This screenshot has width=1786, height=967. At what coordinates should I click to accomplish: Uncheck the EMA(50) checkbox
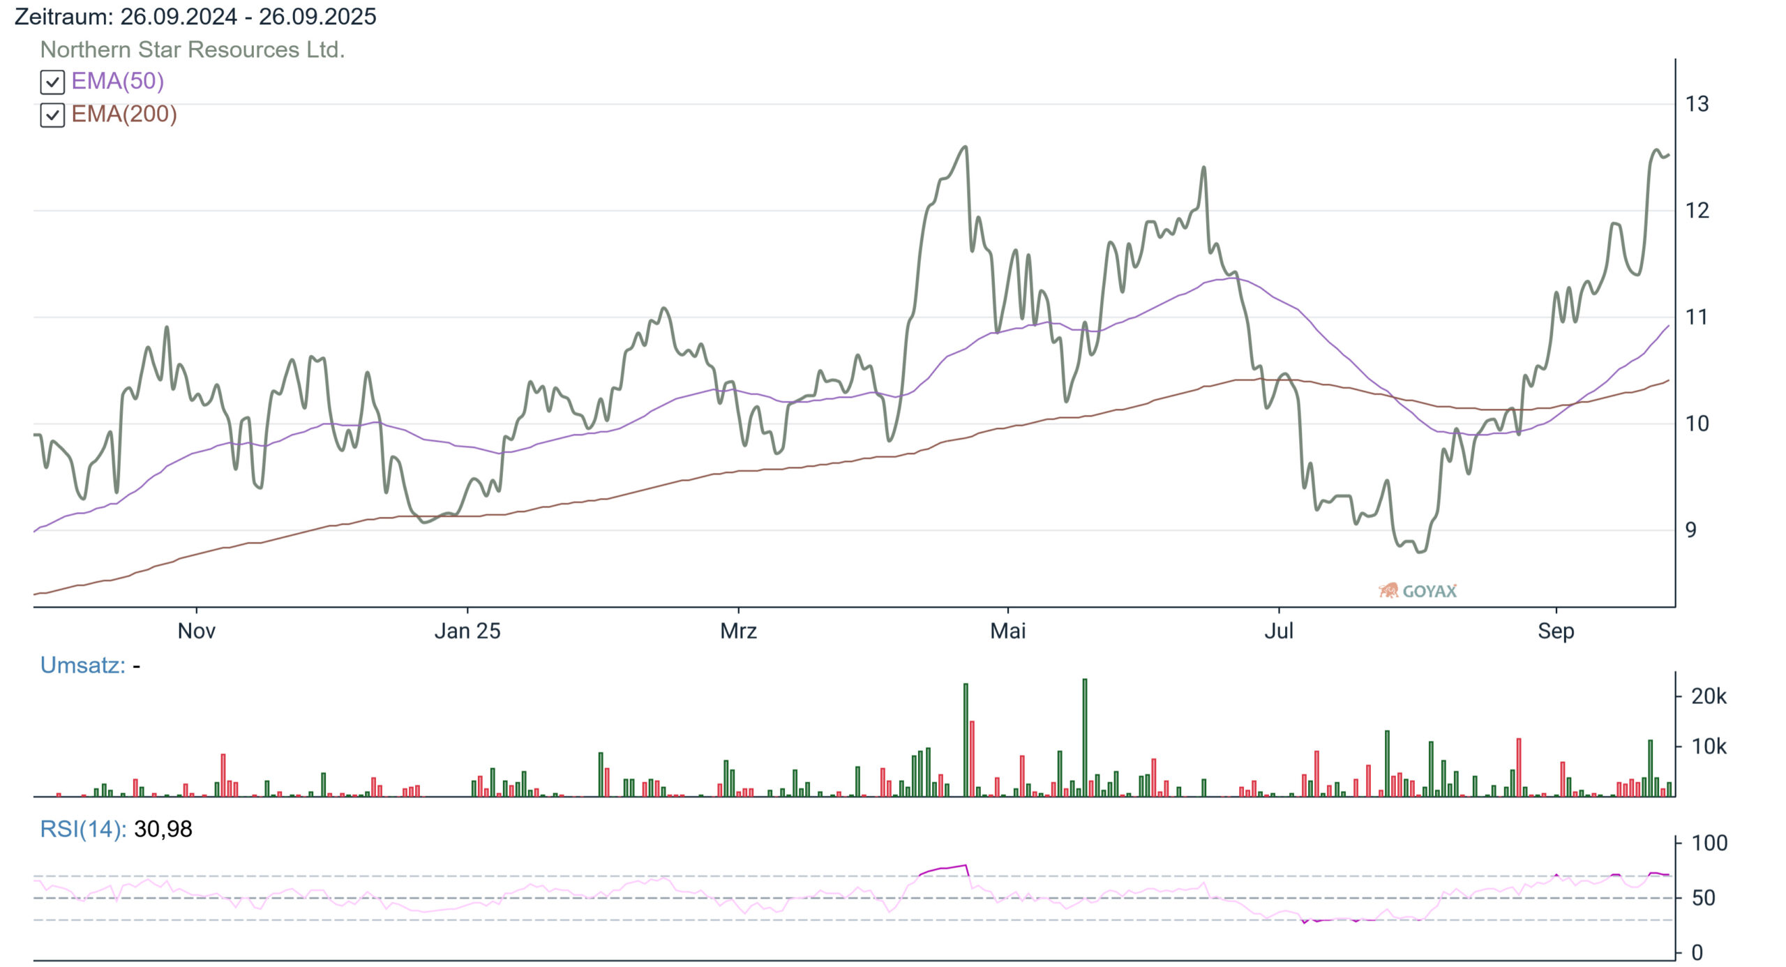point(52,82)
